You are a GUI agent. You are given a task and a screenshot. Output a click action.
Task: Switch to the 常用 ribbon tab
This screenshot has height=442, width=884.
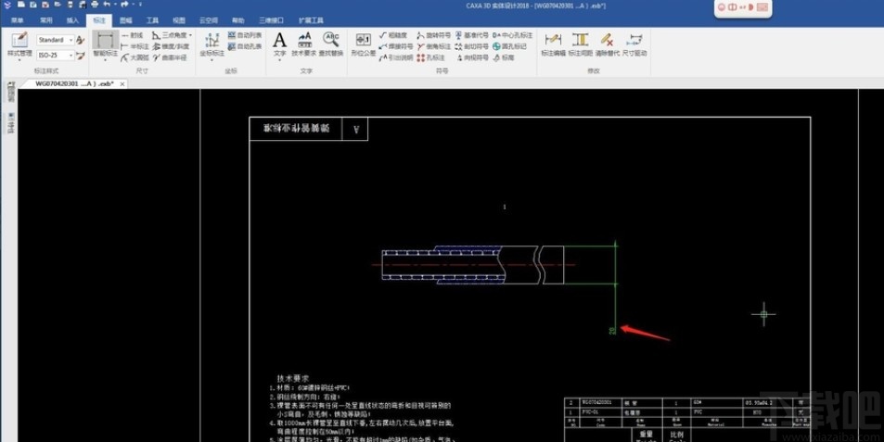point(45,20)
